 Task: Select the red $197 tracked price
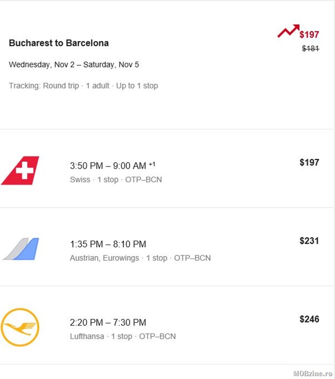coord(309,34)
